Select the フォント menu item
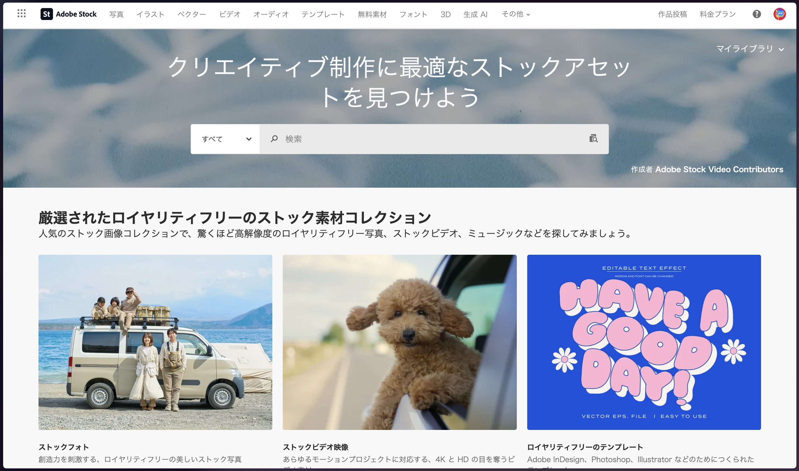The width and height of the screenshot is (799, 471). [x=413, y=14]
